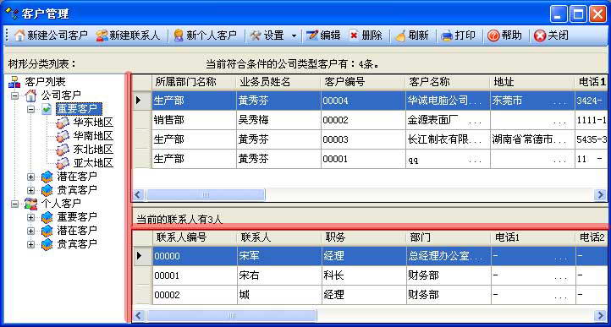This screenshot has width=611, height=327.
Task: Collapse the 重要客户 node under 公司客户
Action: click(30, 109)
